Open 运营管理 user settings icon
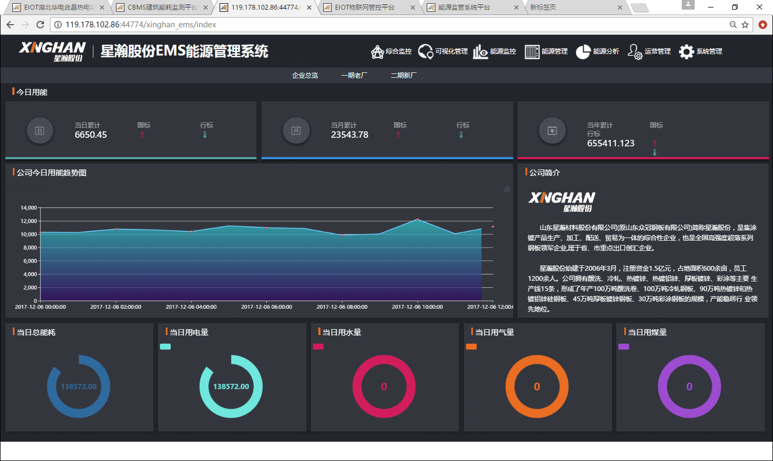773x461 pixels. coord(635,51)
